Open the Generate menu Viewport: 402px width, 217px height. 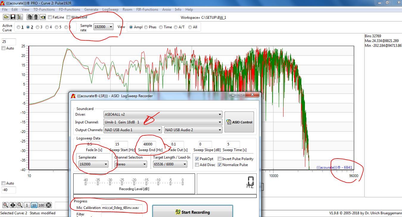pyautogui.click(x=91, y=10)
